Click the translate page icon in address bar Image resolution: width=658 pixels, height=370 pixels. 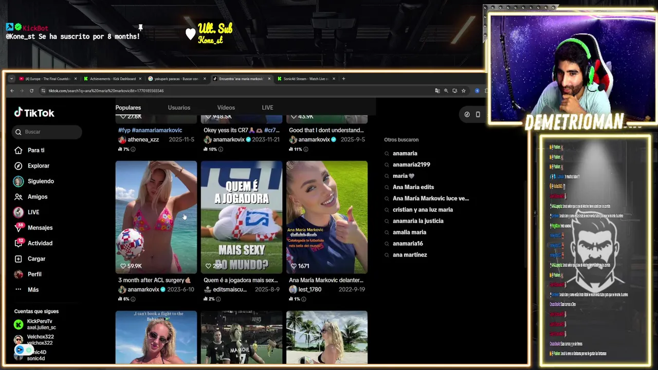(437, 91)
